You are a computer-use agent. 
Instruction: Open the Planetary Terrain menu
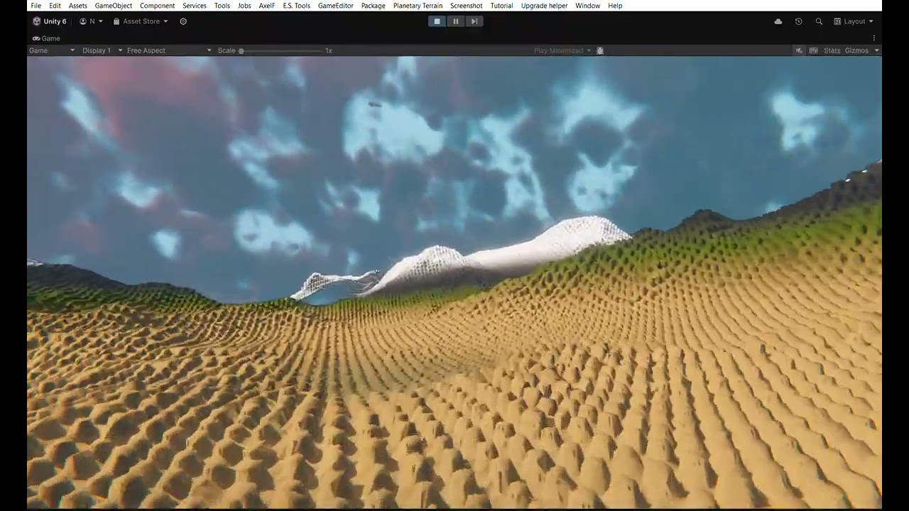(418, 6)
